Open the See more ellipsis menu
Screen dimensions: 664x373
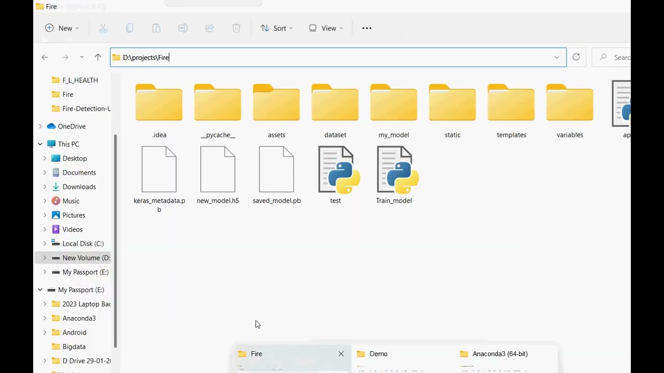(367, 28)
